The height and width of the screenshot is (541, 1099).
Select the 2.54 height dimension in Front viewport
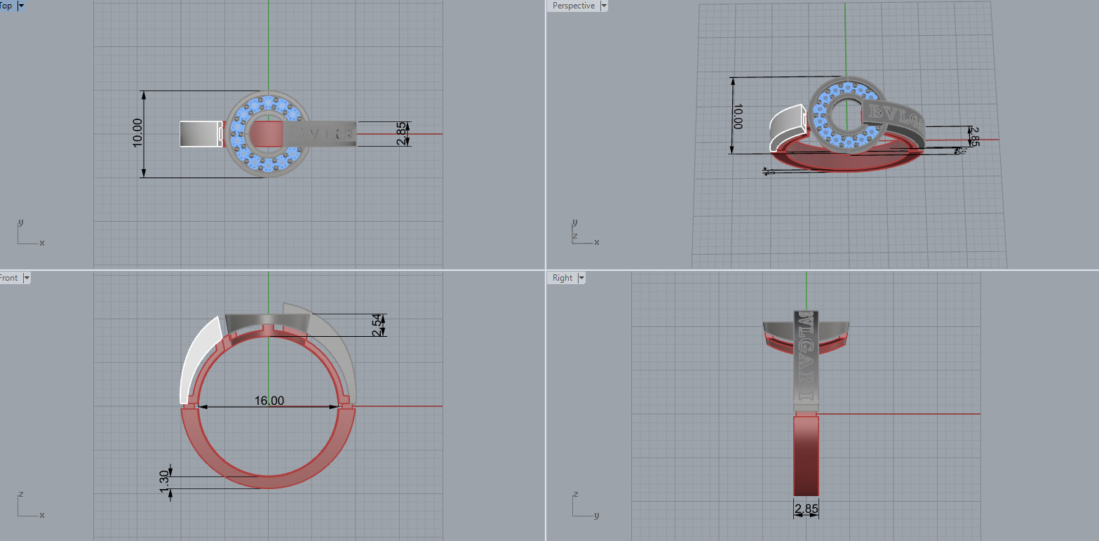[376, 325]
